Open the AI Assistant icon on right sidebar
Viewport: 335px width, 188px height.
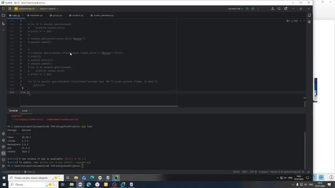[309, 22]
